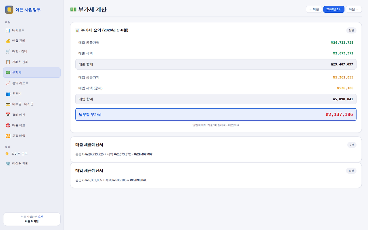The image size is (368, 230).
Task: Click the 인건비 people icon
Action: (8, 93)
